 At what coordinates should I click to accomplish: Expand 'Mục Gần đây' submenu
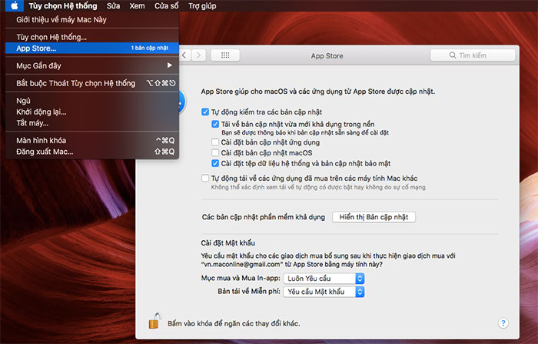pyautogui.click(x=92, y=65)
